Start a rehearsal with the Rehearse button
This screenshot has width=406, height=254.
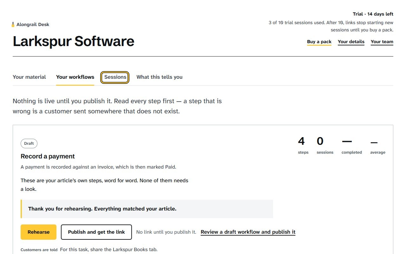tap(38, 232)
